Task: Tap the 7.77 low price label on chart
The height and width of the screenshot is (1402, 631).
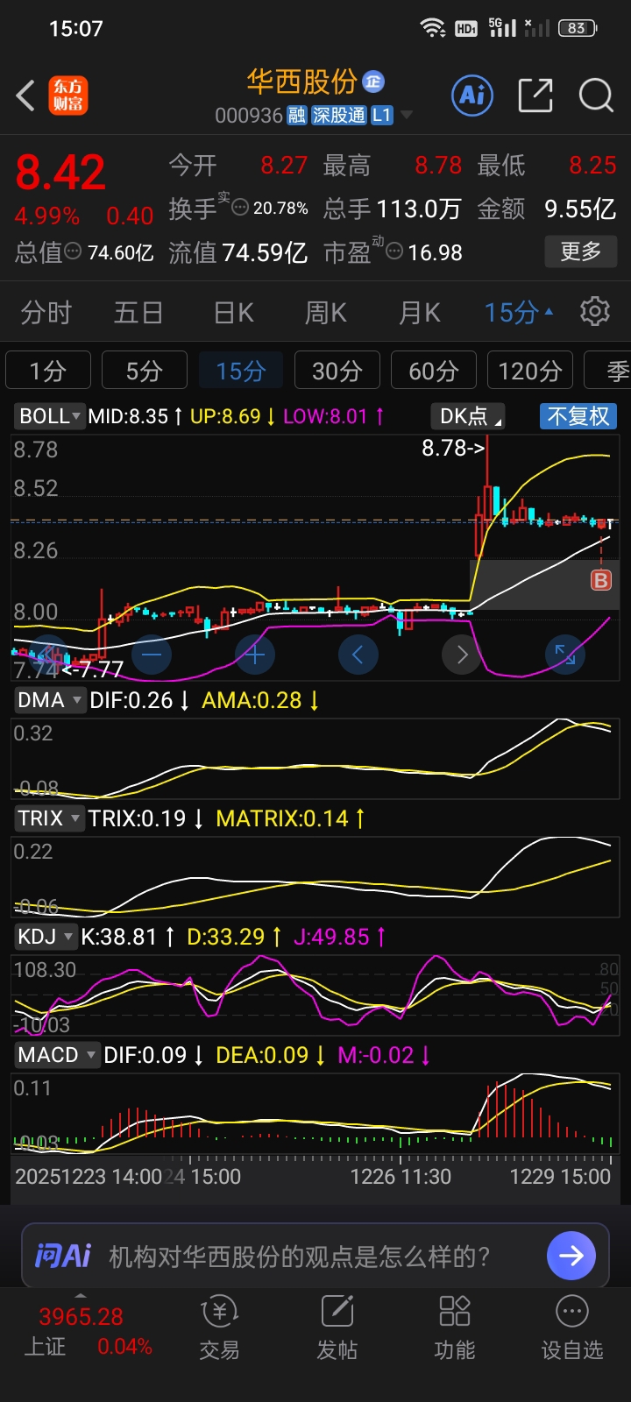Action: coord(92,670)
